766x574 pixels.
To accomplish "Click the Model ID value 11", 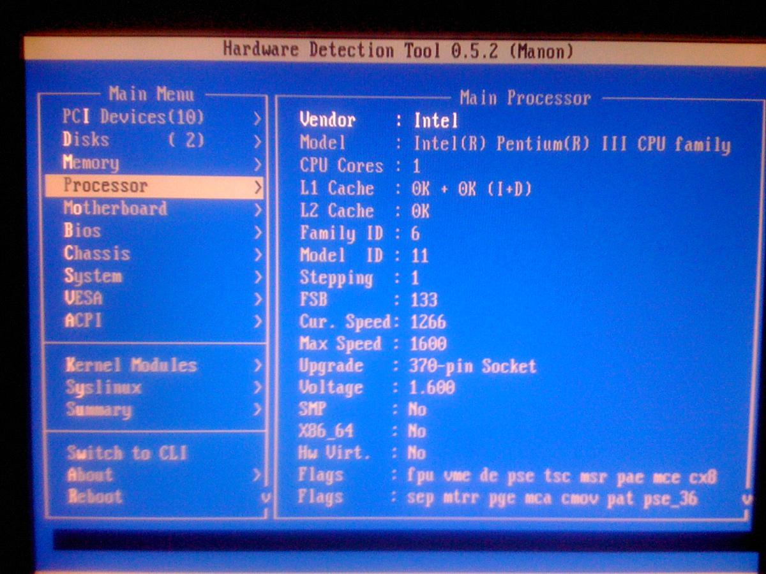I will (x=420, y=256).
